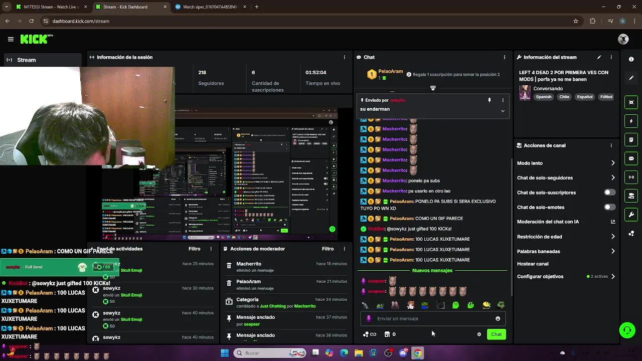Click the Spanish tag chip
Screen dimensions: 642x361
pos(543,97)
